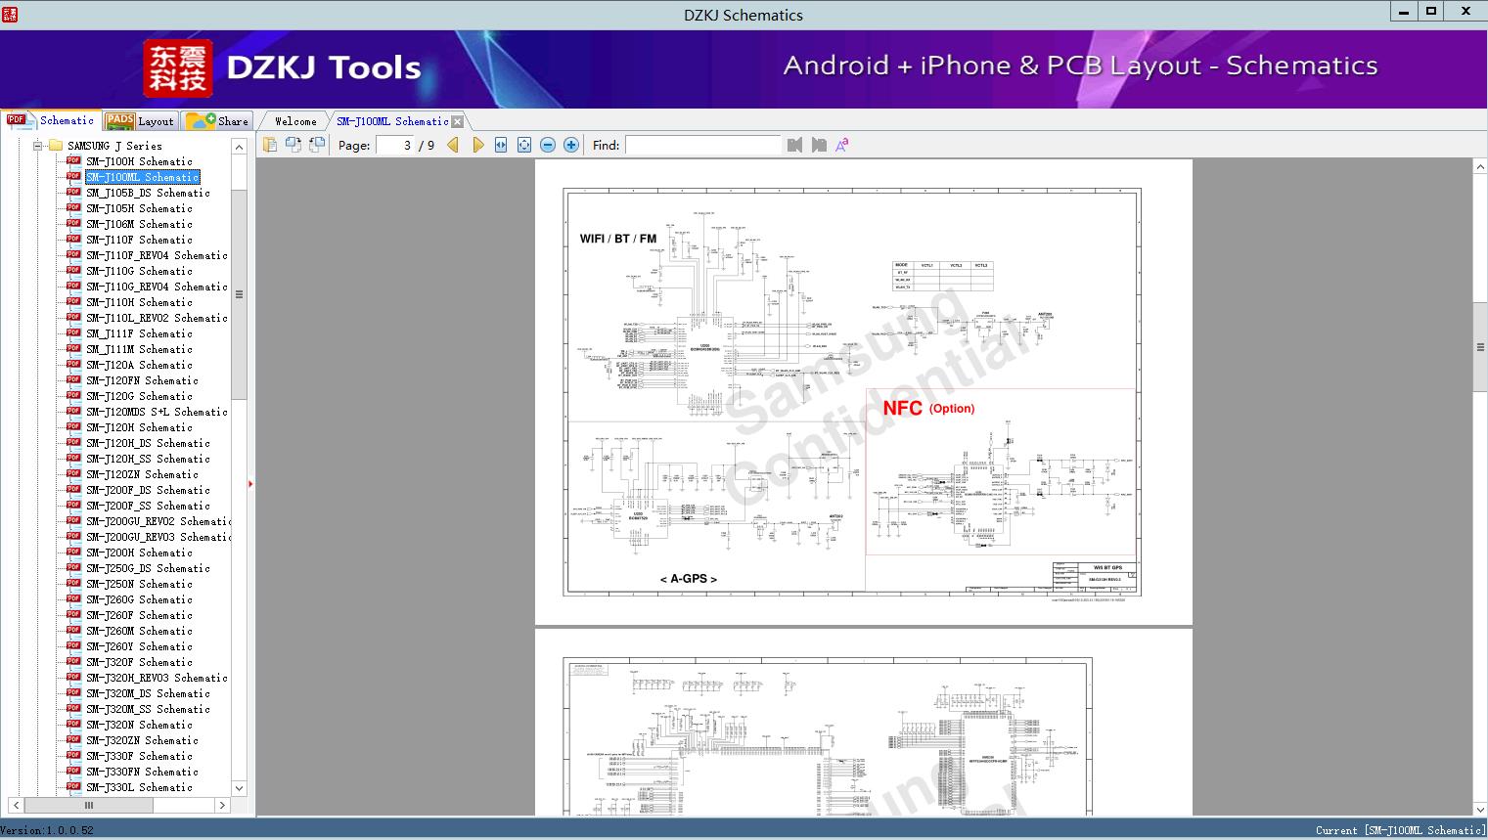
Task: Open SM-J320ZN Schematic
Action: pos(142,740)
